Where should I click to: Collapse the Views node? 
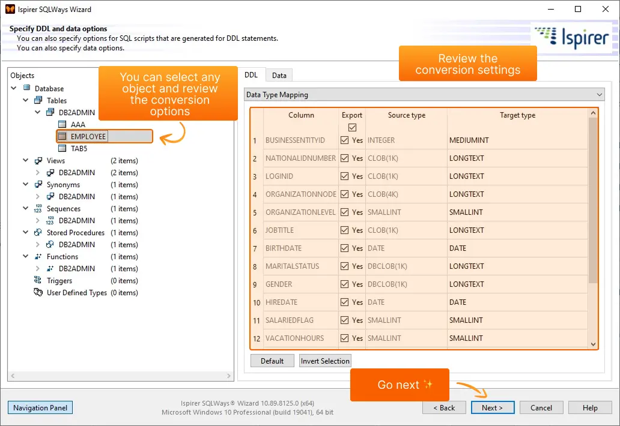pyautogui.click(x=26, y=160)
